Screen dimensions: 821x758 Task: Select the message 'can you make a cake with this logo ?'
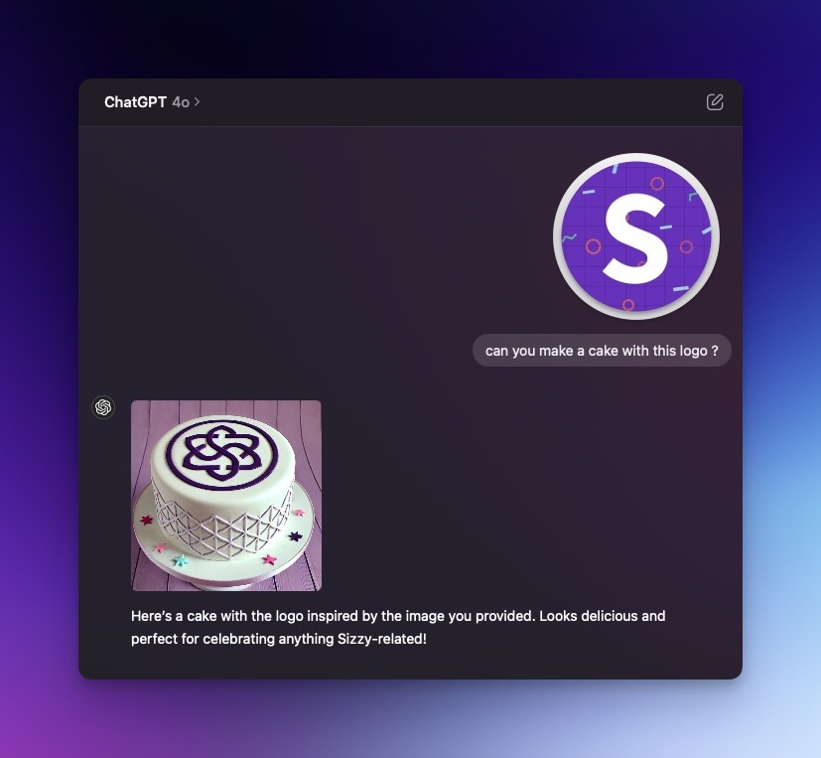click(x=602, y=351)
